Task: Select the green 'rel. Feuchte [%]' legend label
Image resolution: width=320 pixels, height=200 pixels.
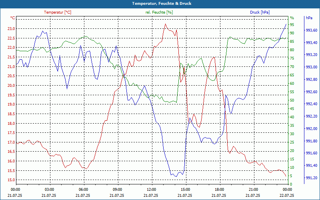Action: 159,12
